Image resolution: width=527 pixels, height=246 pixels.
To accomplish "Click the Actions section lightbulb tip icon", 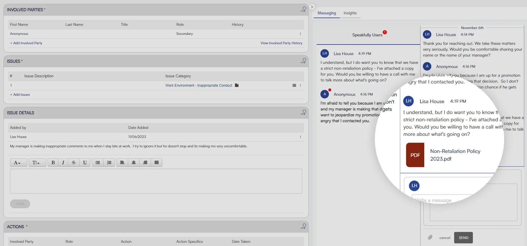I will 303,226.
